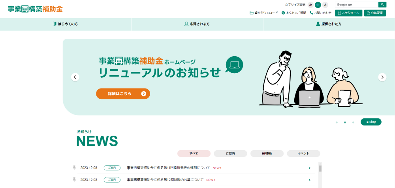Open お問い合わせ phone link
395x188 pixels.
point(321,13)
